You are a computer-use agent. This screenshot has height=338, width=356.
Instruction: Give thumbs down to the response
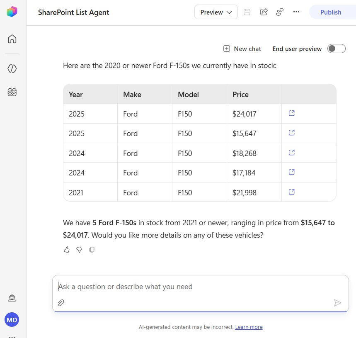pos(79,250)
